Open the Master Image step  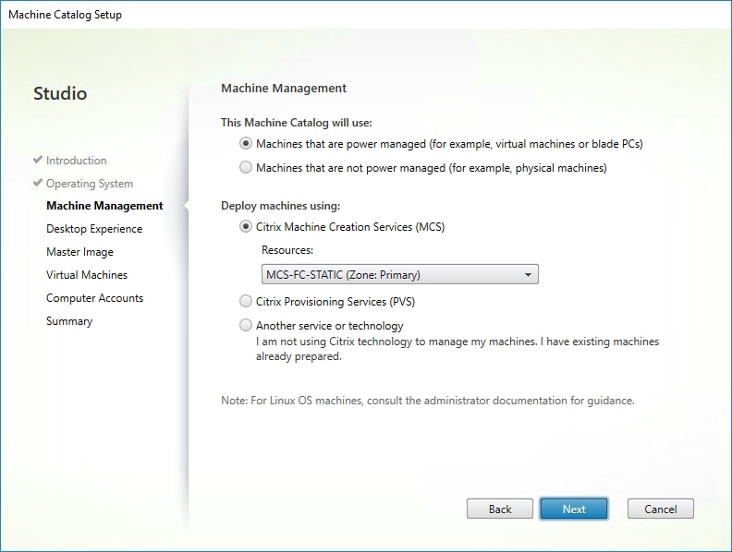pyautogui.click(x=79, y=252)
